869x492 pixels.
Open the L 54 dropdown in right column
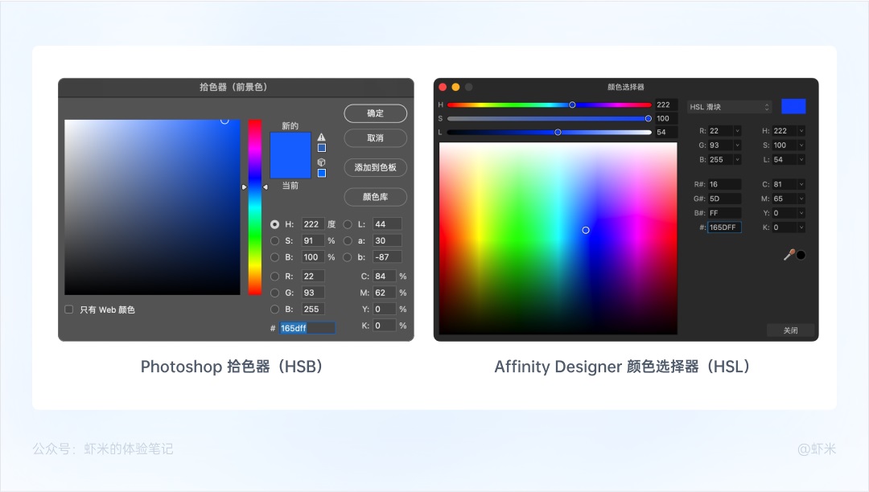click(801, 159)
